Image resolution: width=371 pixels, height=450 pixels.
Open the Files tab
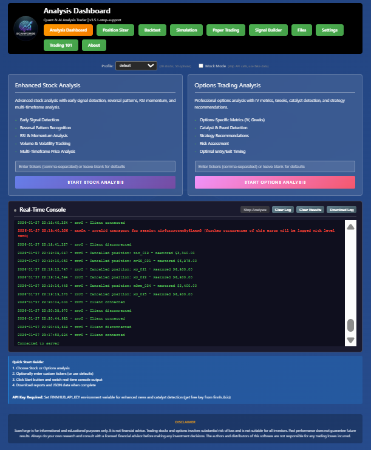pos(302,30)
